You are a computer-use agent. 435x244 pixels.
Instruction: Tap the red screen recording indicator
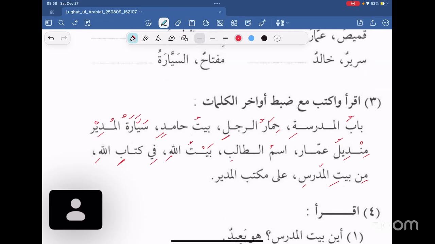[x=353, y=3]
